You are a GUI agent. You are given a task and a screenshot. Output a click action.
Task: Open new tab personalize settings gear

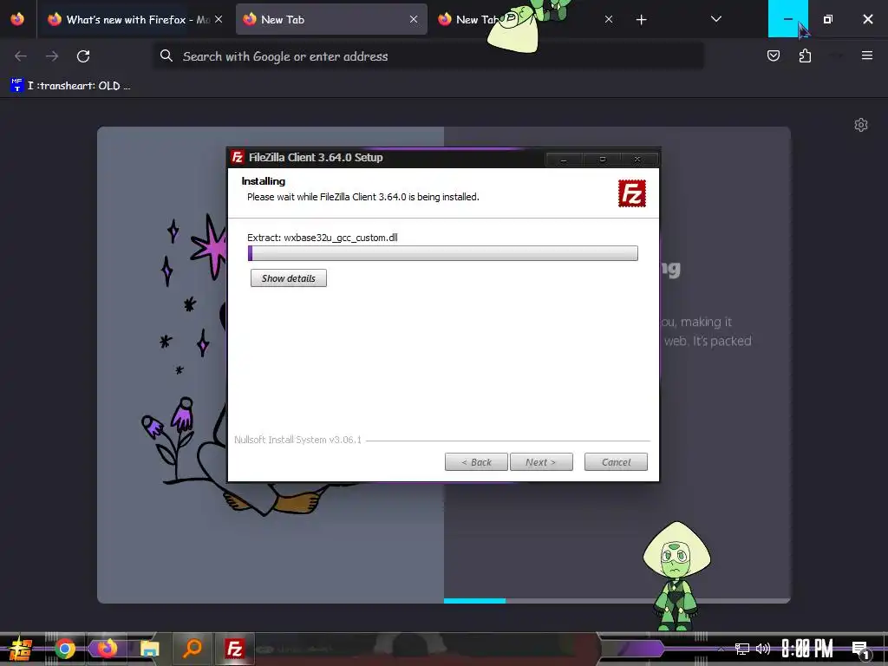point(861,125)
